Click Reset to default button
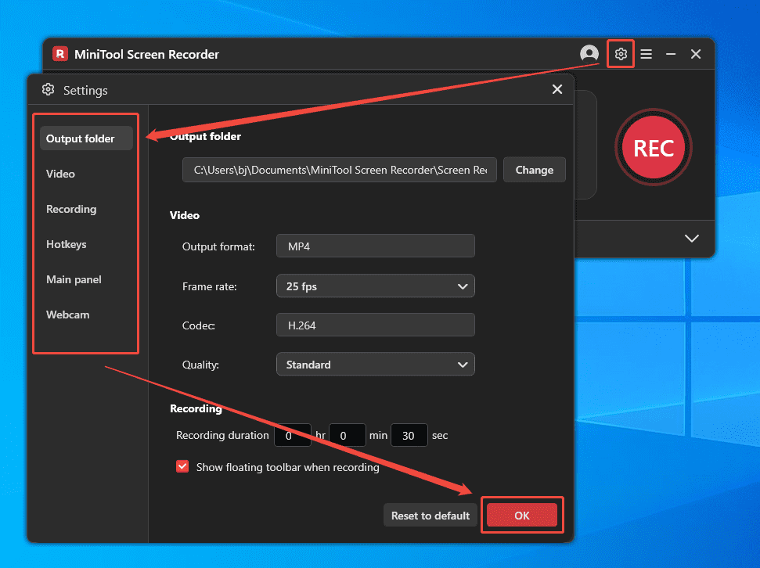Image resolution: width=760 pixels, height=568 pixels. tap(430, 515)
